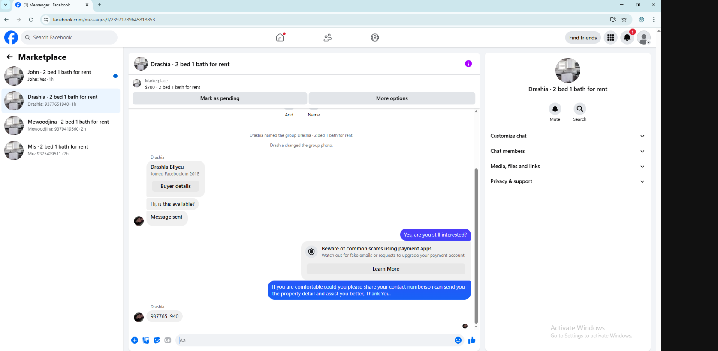Go back using the Marketplace back arrow
Viewport: 718px width, 351px height.
pyautogui.click(x=9, y=57)
